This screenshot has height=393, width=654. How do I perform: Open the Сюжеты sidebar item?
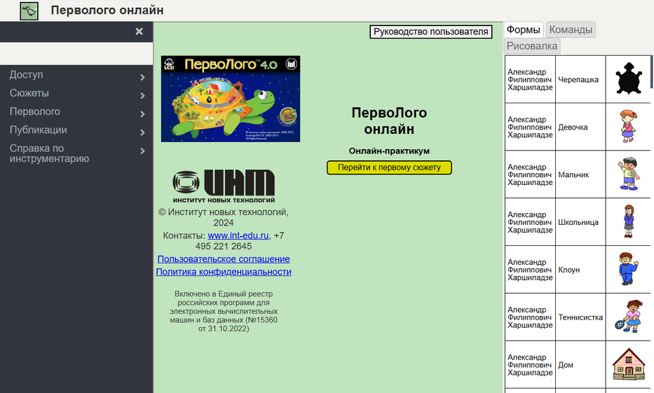[x=29, y=93]
